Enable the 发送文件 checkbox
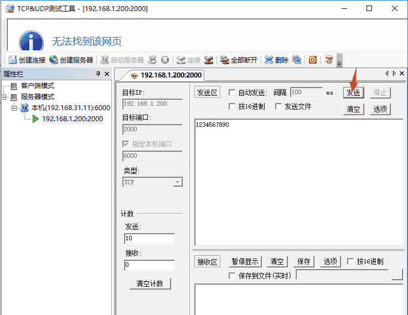 pyautogui.click(x=278, y=106)
